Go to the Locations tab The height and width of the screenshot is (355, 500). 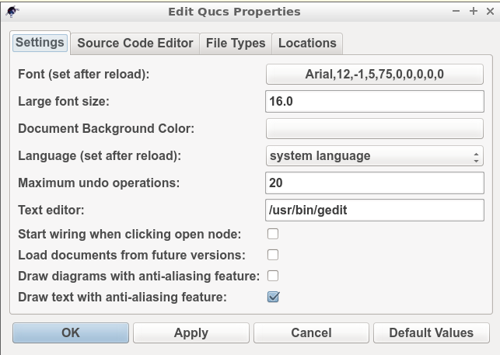[307, 44]
